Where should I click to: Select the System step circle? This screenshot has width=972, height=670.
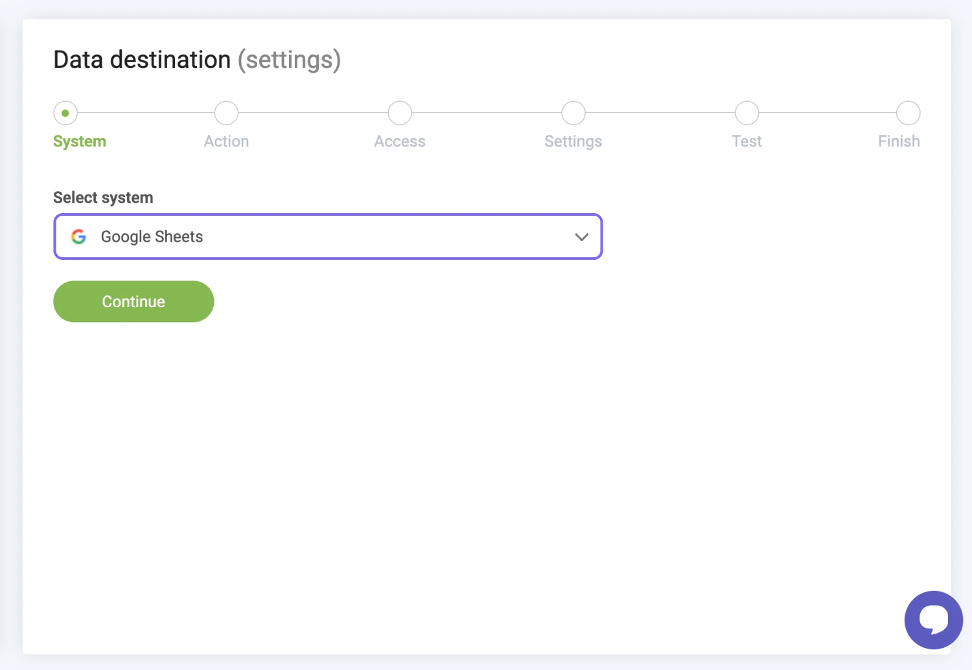65,113
